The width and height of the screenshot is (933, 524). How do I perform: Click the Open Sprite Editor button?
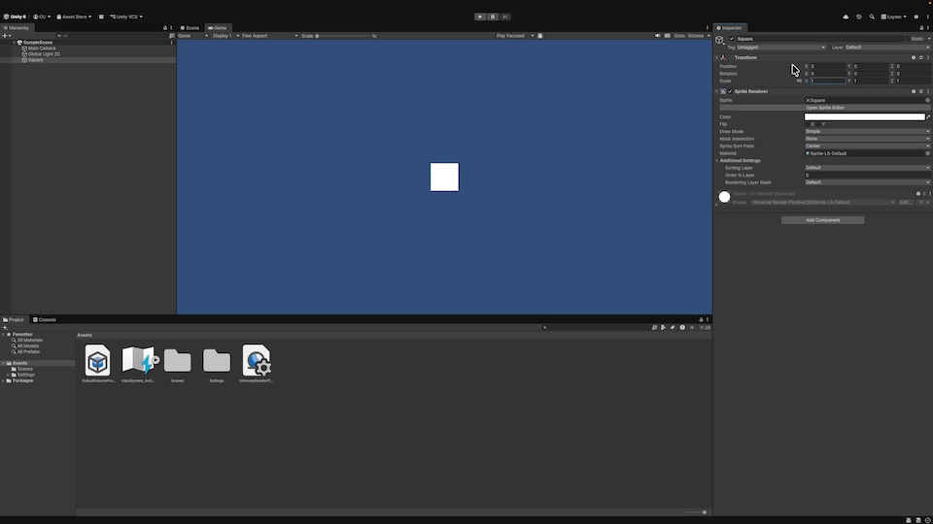click(825, 108)
